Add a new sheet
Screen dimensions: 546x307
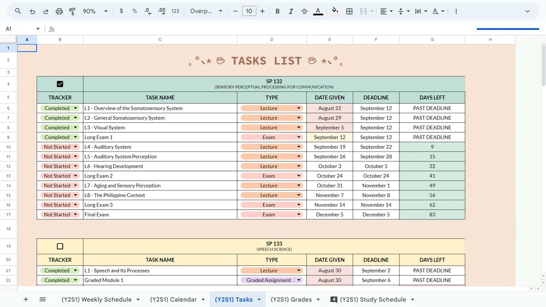click(26, 299)
